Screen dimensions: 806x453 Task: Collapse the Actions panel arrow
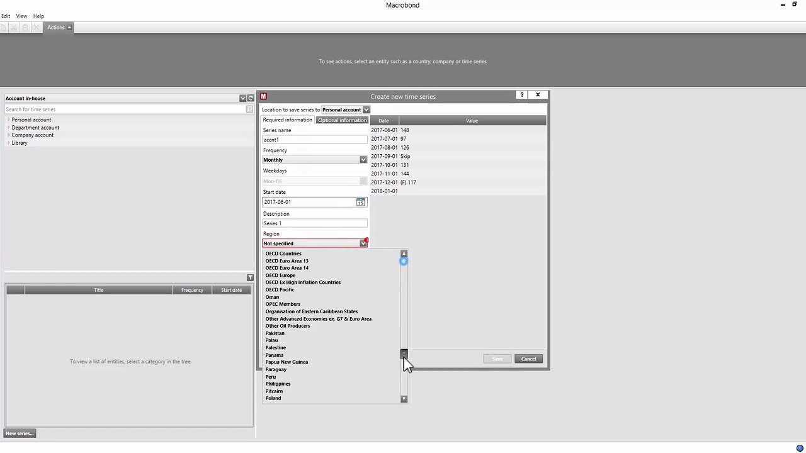[69, 27]
